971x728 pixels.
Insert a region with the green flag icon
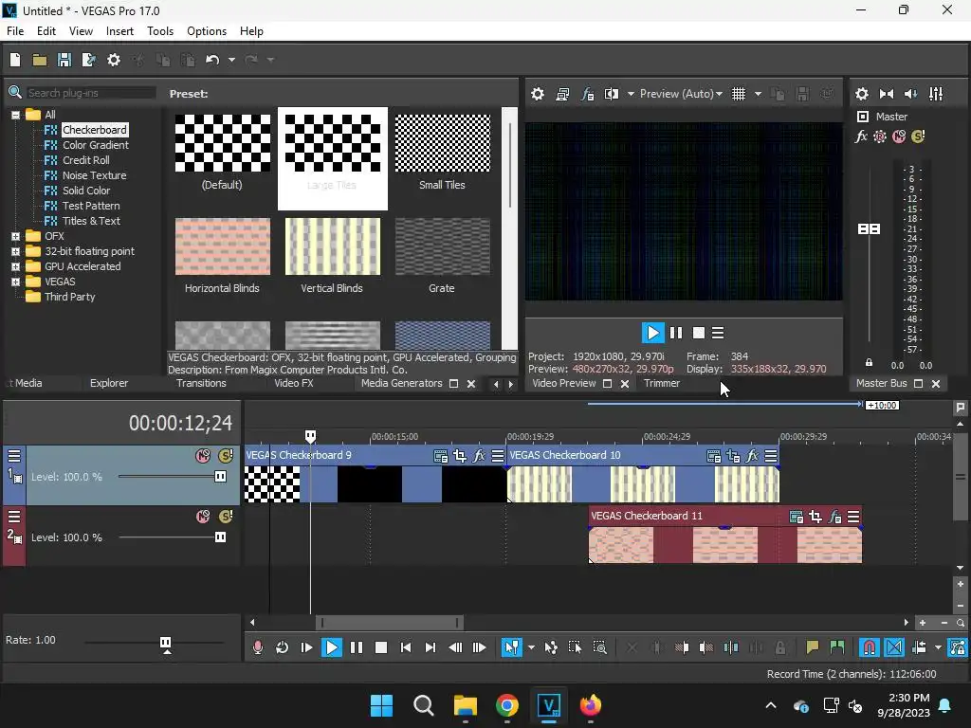836,647
